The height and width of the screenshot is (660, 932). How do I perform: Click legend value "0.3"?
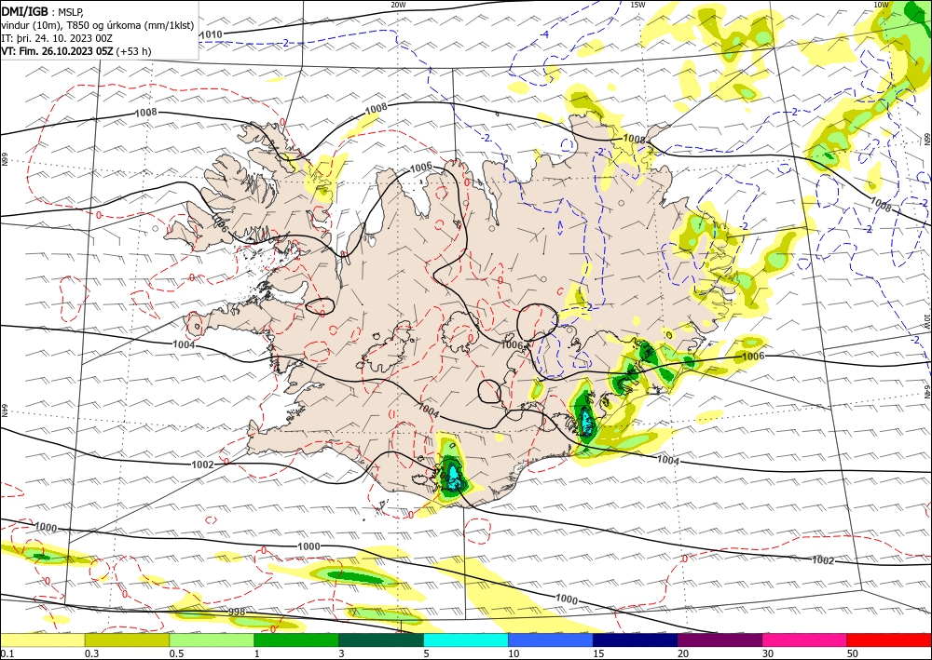tap(91, 653)
